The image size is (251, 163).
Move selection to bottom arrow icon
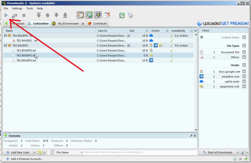point(65,15)
